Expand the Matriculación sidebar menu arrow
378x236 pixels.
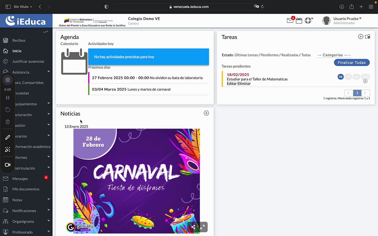pyautogui.click(x=48, y=168)
